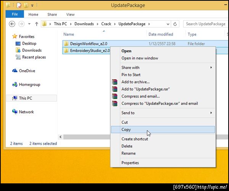Choose Open in new window
This screenshot has height=191, width=229.
pos(163,58)
